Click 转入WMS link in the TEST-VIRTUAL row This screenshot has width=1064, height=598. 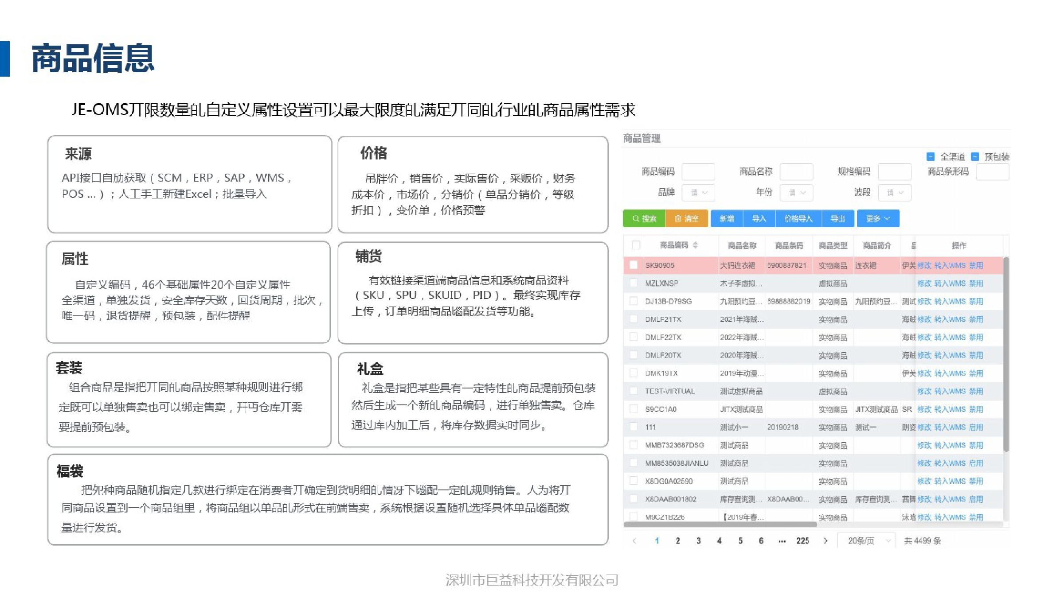tap(950, 391)
